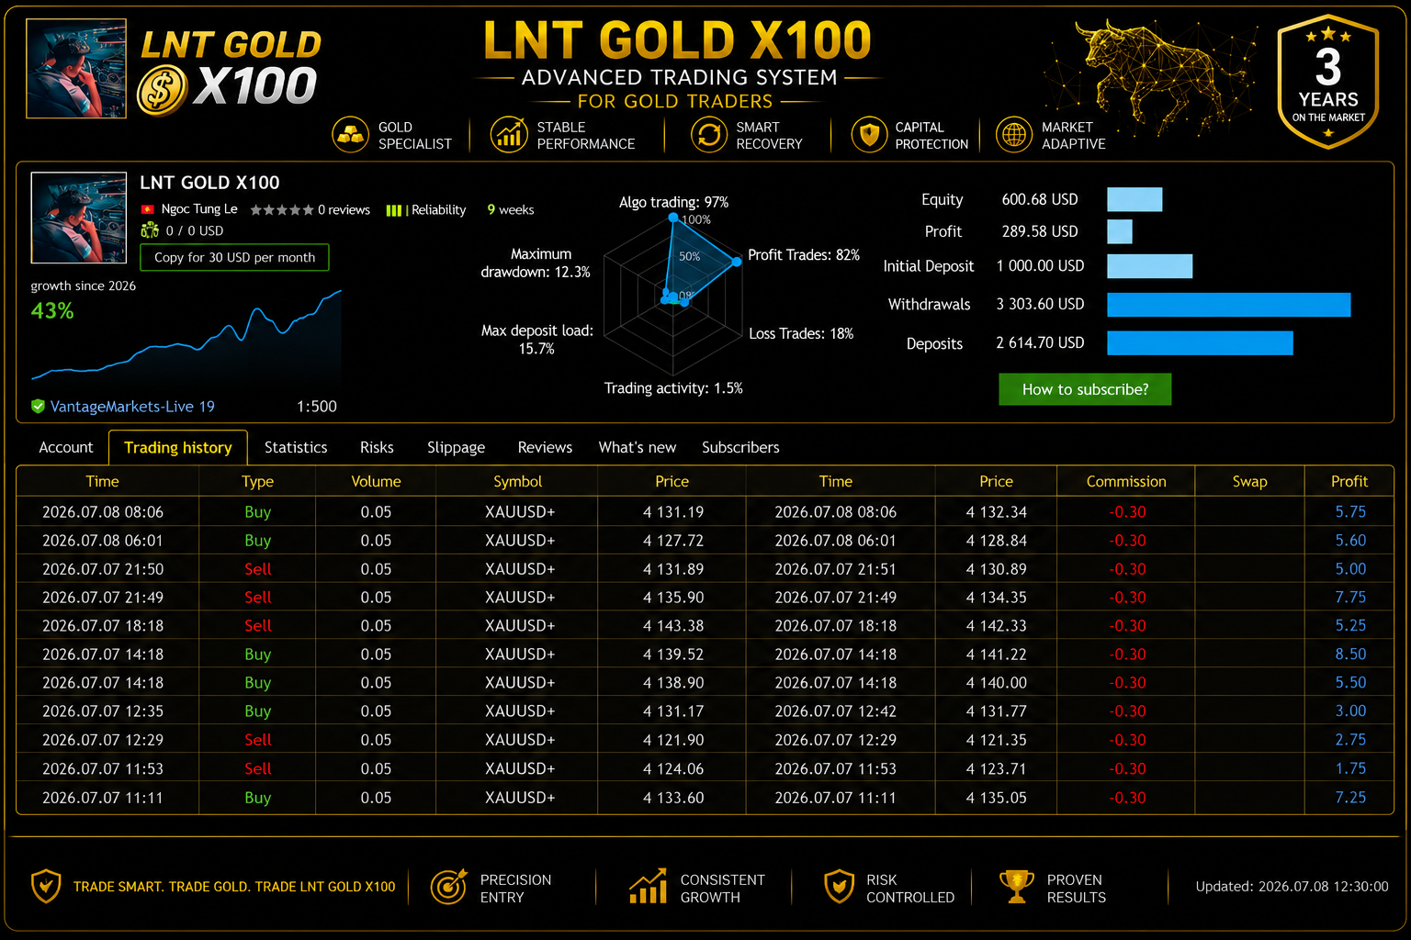The height and width of the screenshot is (940, 1411).
Task: Click the Profit column header
Action: click(x=1349, y=481)
